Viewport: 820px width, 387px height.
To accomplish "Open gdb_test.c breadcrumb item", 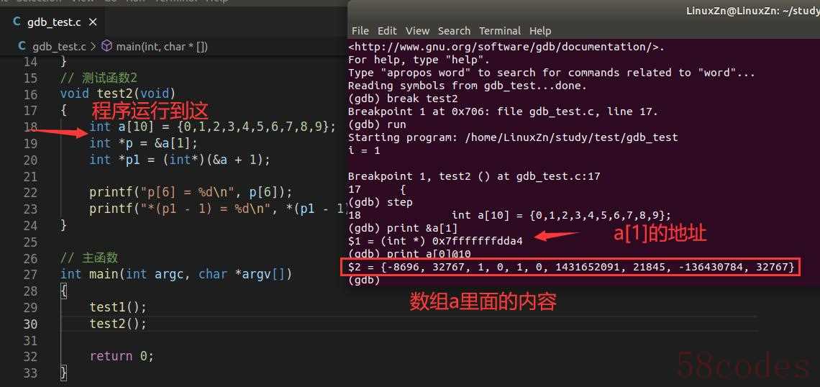I will [x=59, y=47].
